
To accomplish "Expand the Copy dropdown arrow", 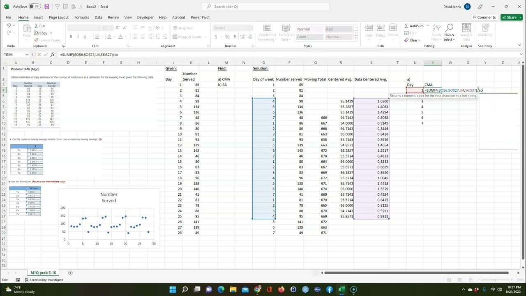I will coord(51,33).
